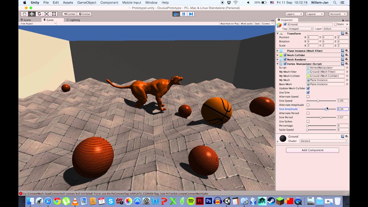Disable the Mesh Renderer component checkbox

(x=285, y=59)
